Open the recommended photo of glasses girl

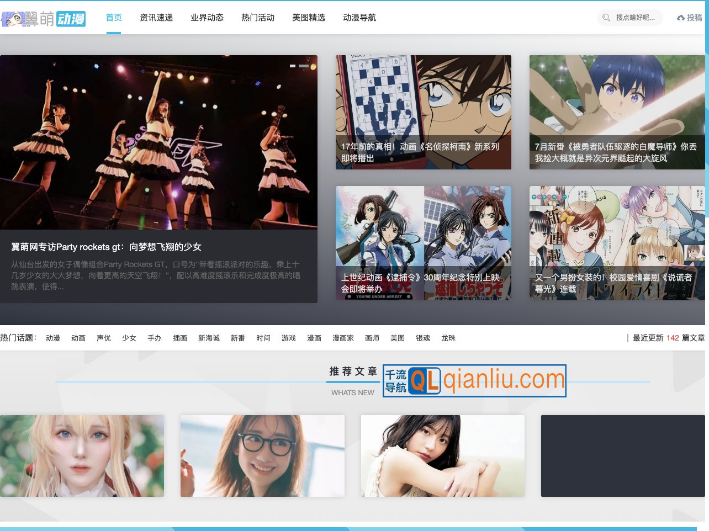point(262,456)
